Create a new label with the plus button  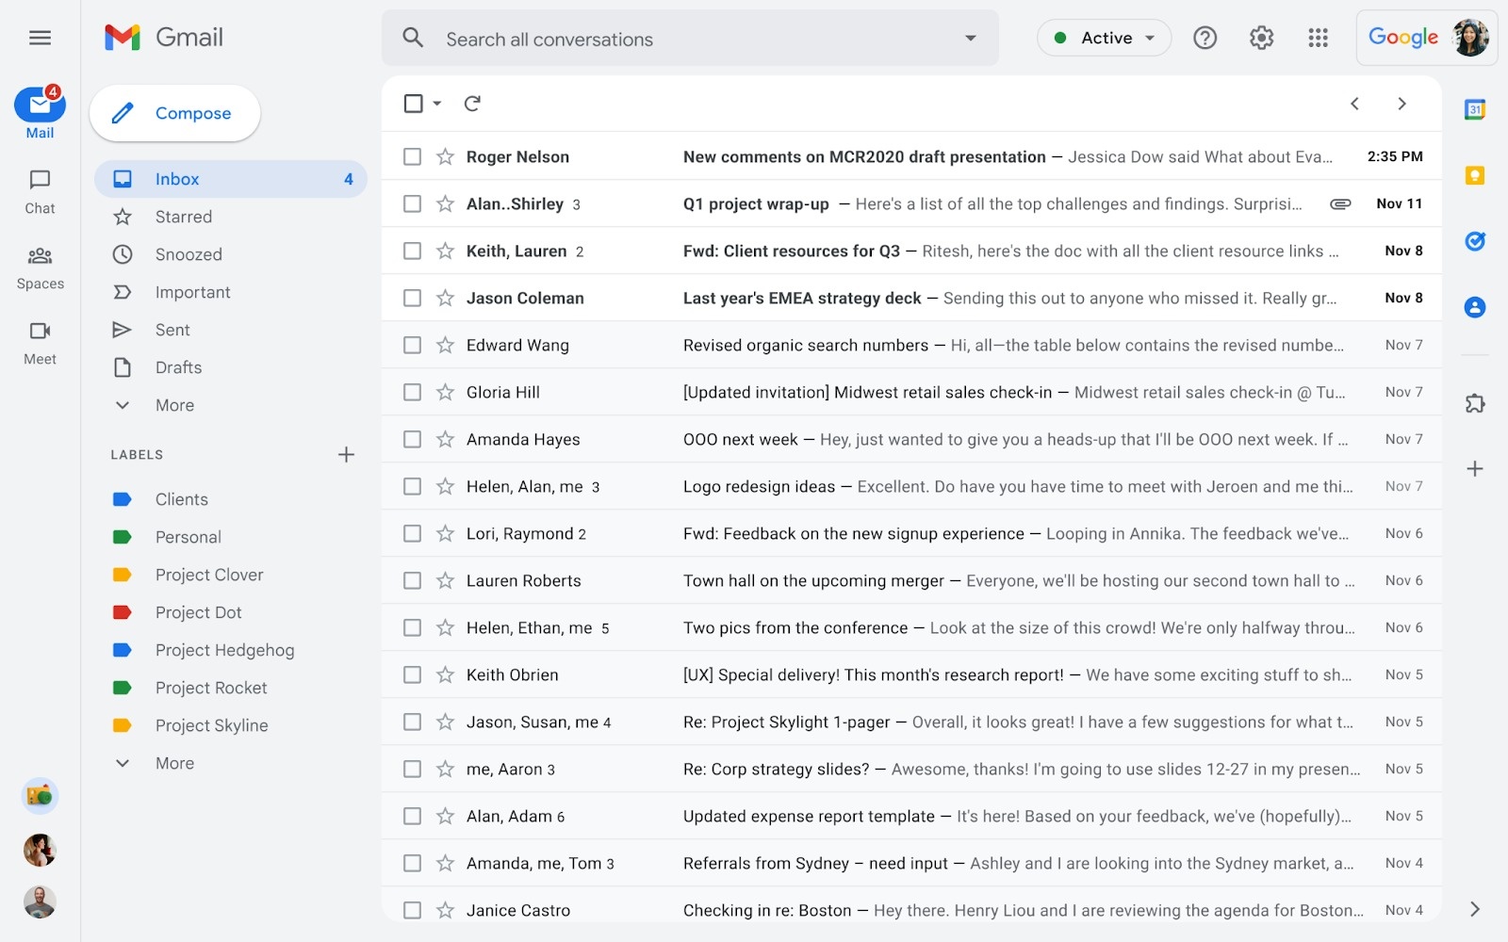pyautogui.click(x=346, y=454)
